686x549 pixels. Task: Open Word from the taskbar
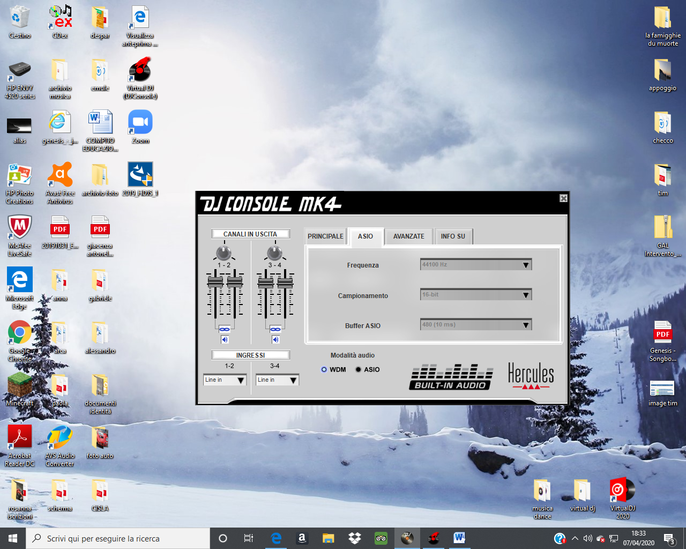[x=459, y=538]
